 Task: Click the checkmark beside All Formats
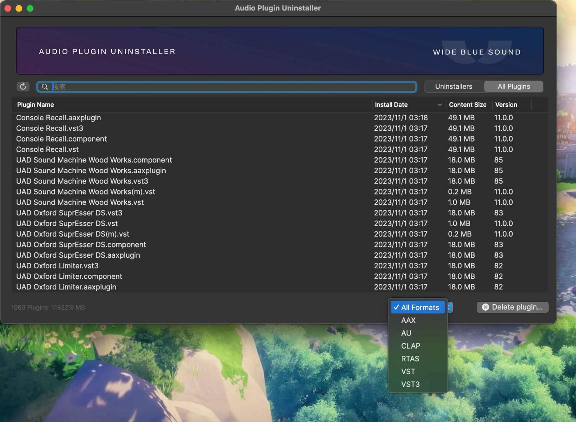coord(396,307)
